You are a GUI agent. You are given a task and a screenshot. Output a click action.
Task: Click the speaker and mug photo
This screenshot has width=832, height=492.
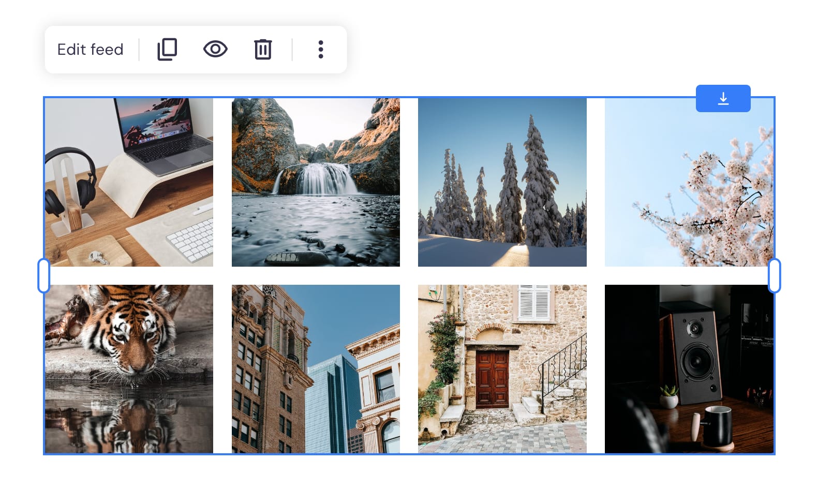coord(688,368)
